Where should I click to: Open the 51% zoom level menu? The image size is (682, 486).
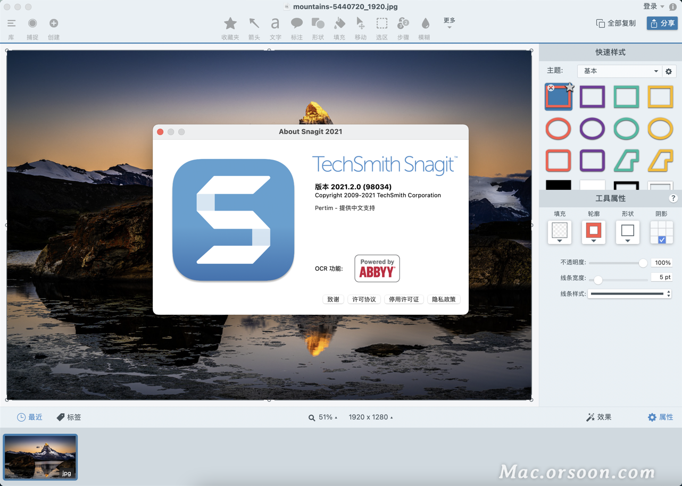(x=323, y=417)
